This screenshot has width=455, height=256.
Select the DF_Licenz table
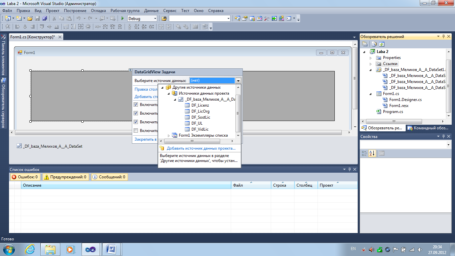pos(200,105)
